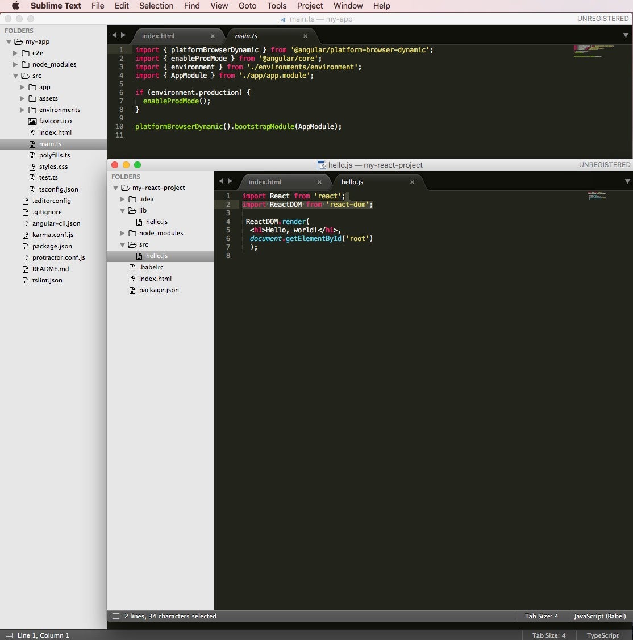
Task: Change JavaScript (Babel) syntax selector
Action: point(600,616)
